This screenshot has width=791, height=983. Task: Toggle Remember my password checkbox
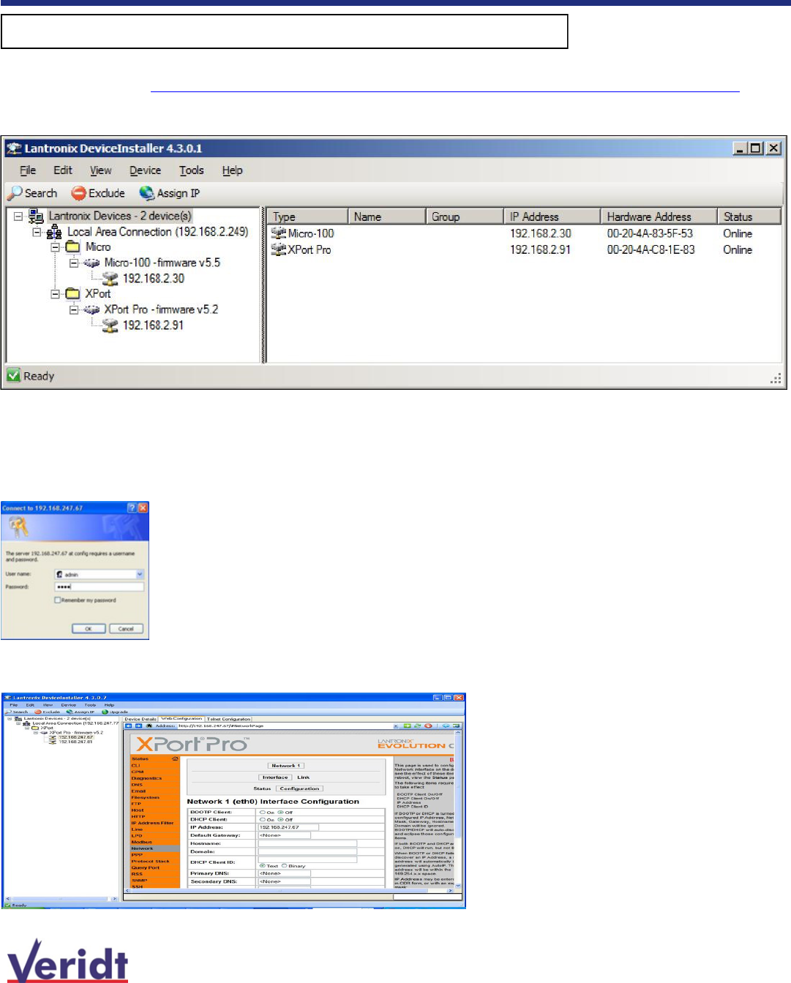57,600
